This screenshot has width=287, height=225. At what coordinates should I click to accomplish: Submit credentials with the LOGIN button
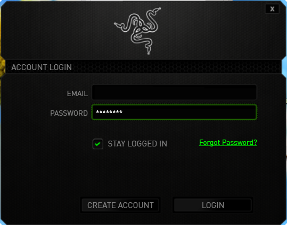tap(213, 205)
